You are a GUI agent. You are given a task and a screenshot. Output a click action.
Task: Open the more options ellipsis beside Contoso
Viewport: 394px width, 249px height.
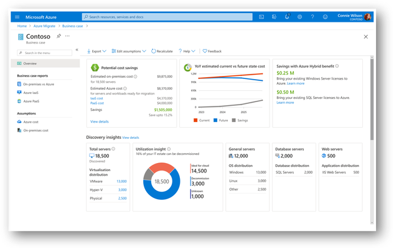67,36
